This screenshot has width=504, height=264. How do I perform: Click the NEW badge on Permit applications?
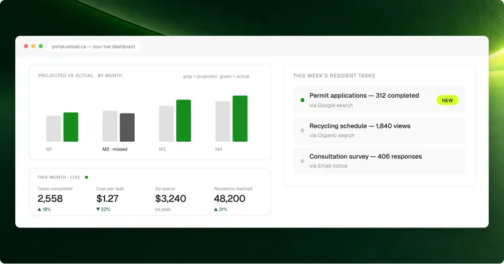[447, 100]
